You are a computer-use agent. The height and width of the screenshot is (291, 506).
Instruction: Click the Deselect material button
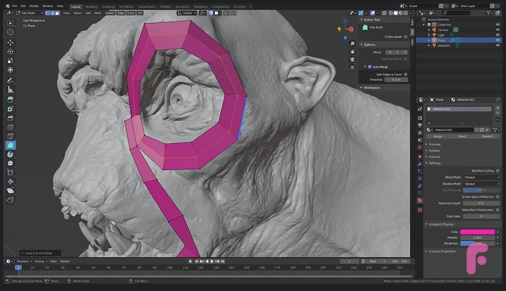pos(487,136)
